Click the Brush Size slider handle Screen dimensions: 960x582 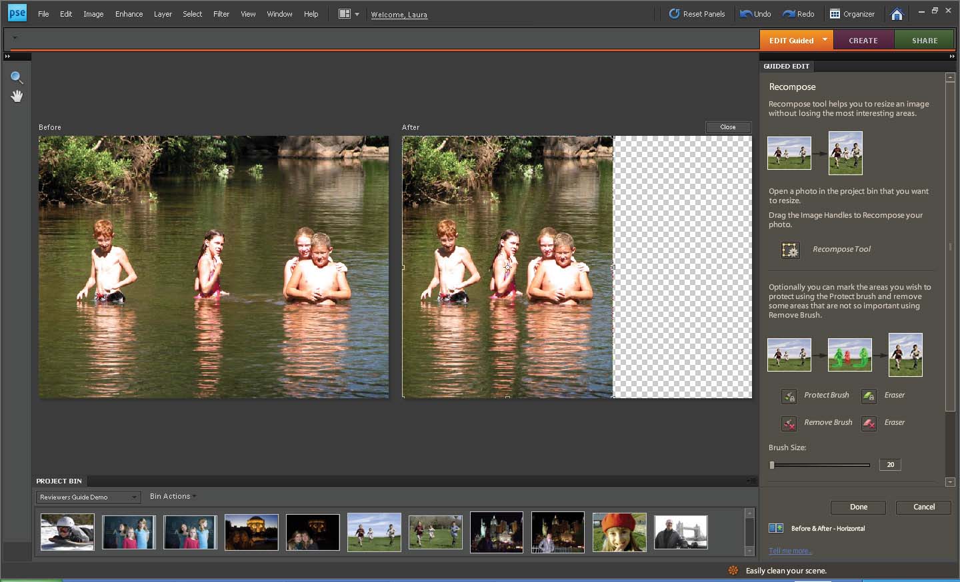tap(772, 465)
